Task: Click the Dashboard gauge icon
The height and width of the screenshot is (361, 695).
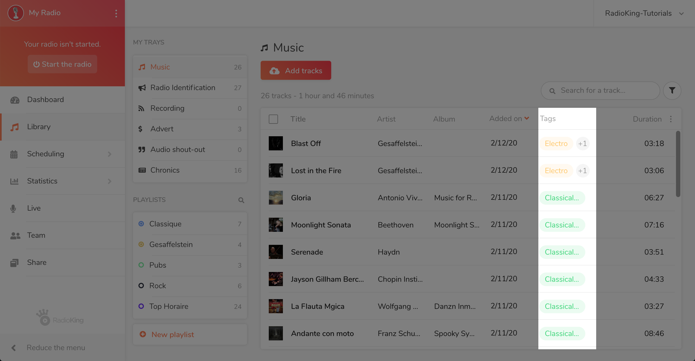Action: coord(15,100)
